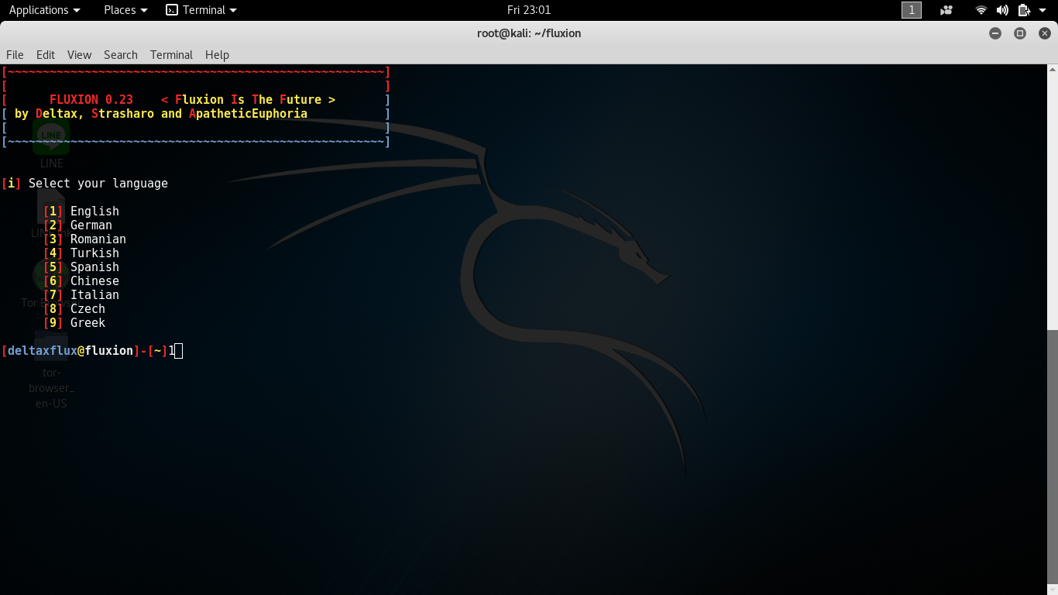The width and height of the screenshot is (1058, 595).
Task: Open the Terminal menu in menu bar
Action: pyautogui.click(x=171, y=55)
